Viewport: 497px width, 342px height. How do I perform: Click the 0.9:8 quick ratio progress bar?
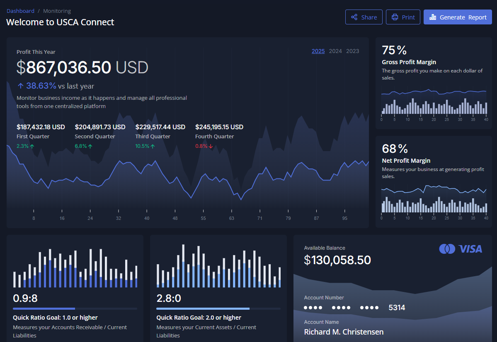pos(75,308)
